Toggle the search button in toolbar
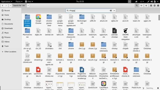This screenshot has width=160, height=90. [x=137, y=5]
